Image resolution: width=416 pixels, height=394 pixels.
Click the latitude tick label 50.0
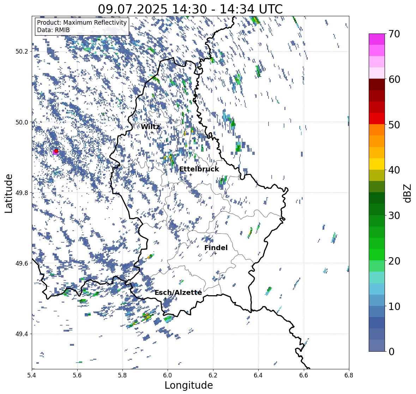tap(22, 122)
